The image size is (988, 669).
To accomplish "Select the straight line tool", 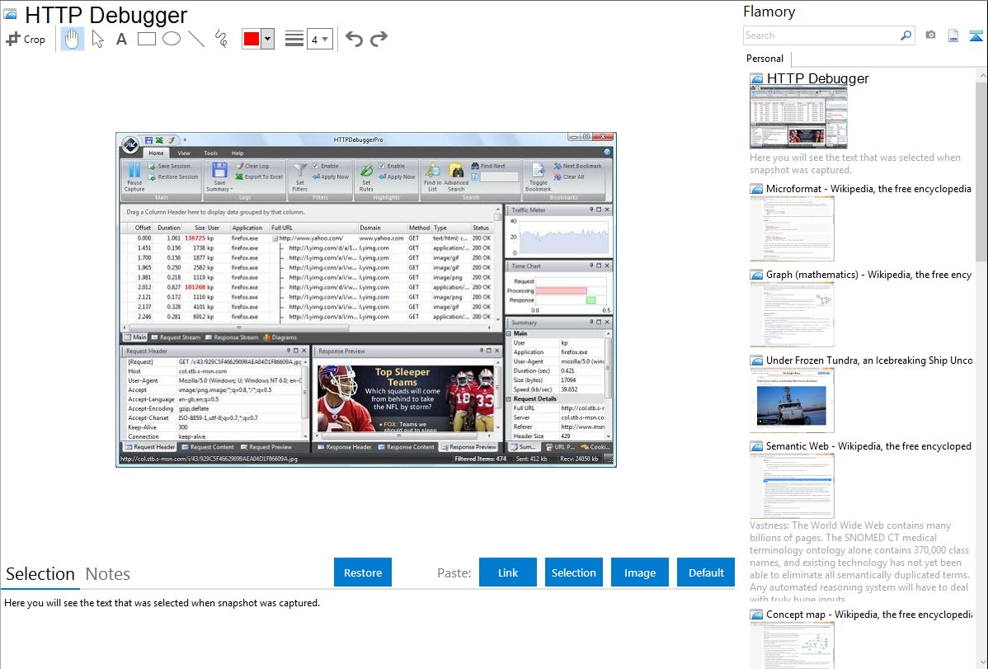I will click(x=196, y=39).
